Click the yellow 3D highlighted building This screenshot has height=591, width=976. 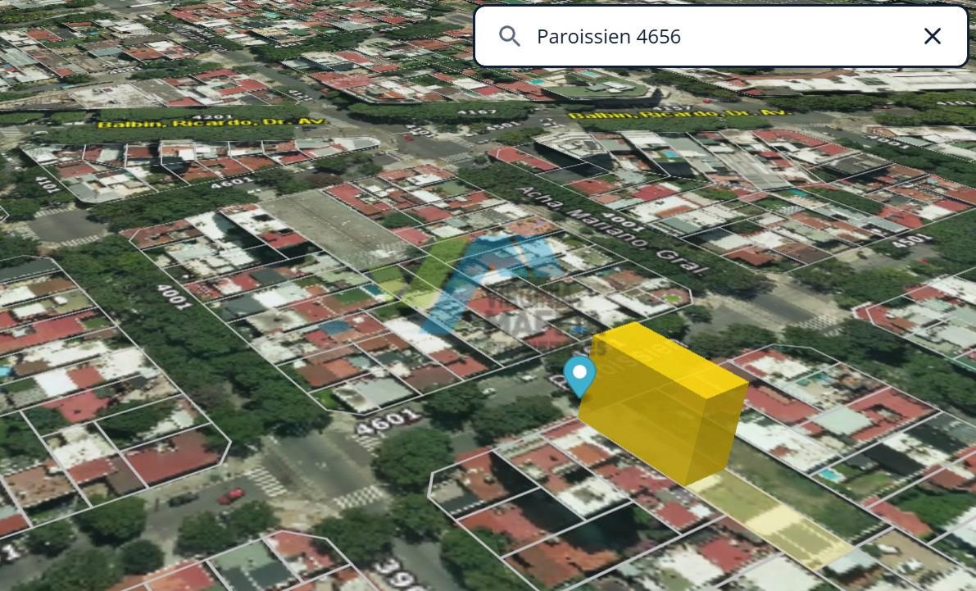(x=662, y=401)
